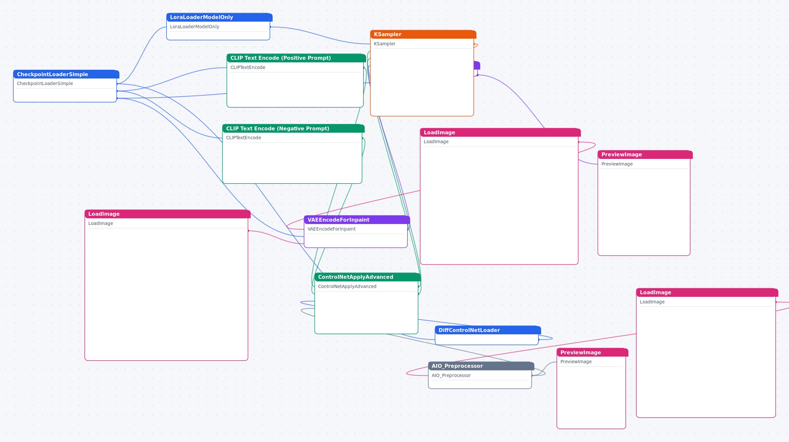
Task: Click the DiffControlNetLoader node header
Action: (x=488, y=330)
